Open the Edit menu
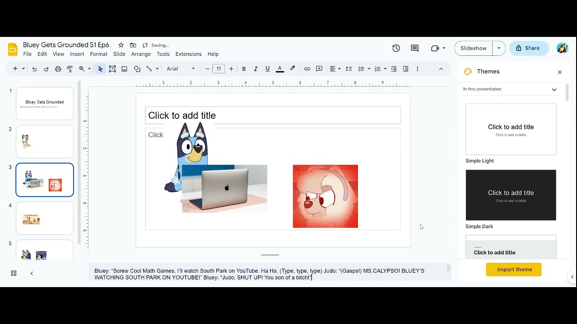This screenshot has height=324, width=577. tap(42, 54)
